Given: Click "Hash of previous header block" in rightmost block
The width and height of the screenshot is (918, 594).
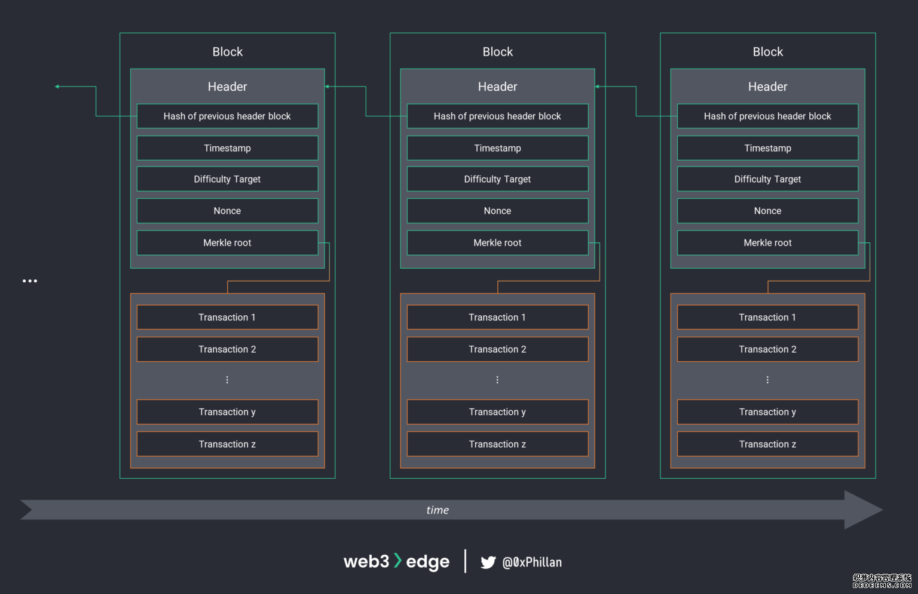Looking at the screenshot, I should (768, 116).
